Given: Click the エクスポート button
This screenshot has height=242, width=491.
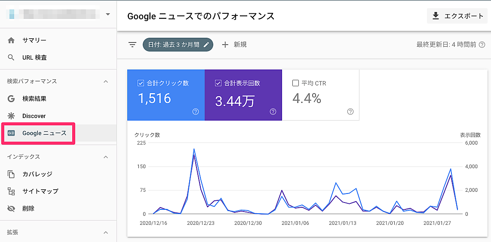Looking at the screenshot, I should (457, 16).
